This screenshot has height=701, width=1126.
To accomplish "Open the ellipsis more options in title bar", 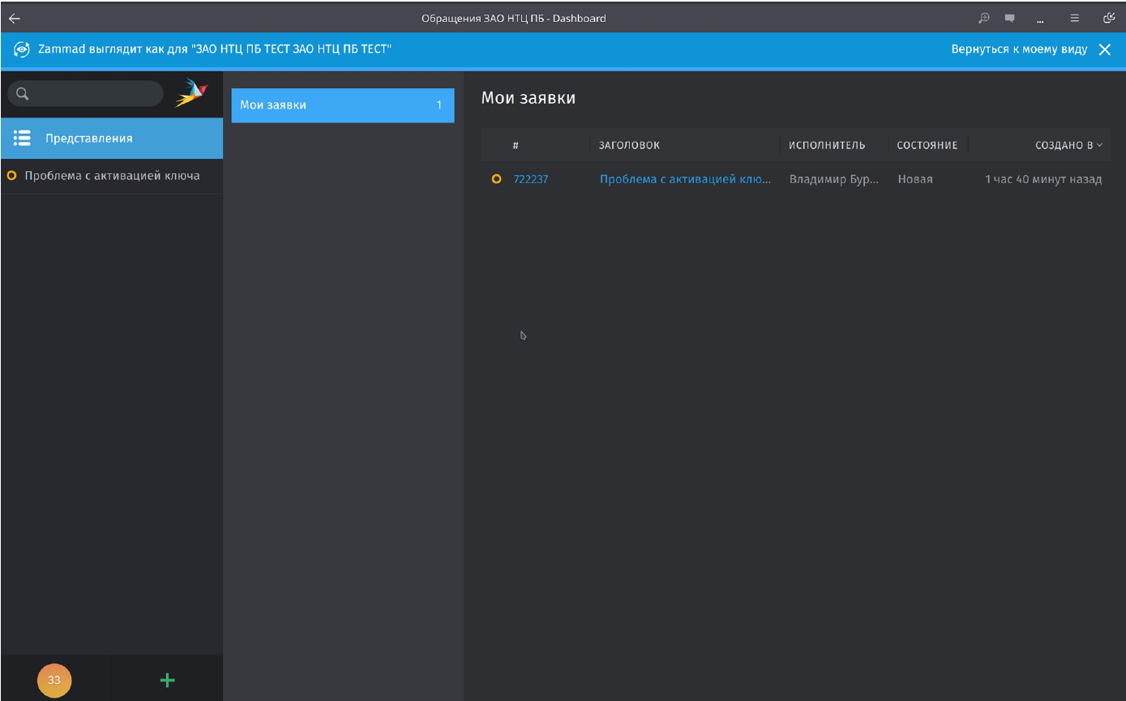I will [1040, 21].
